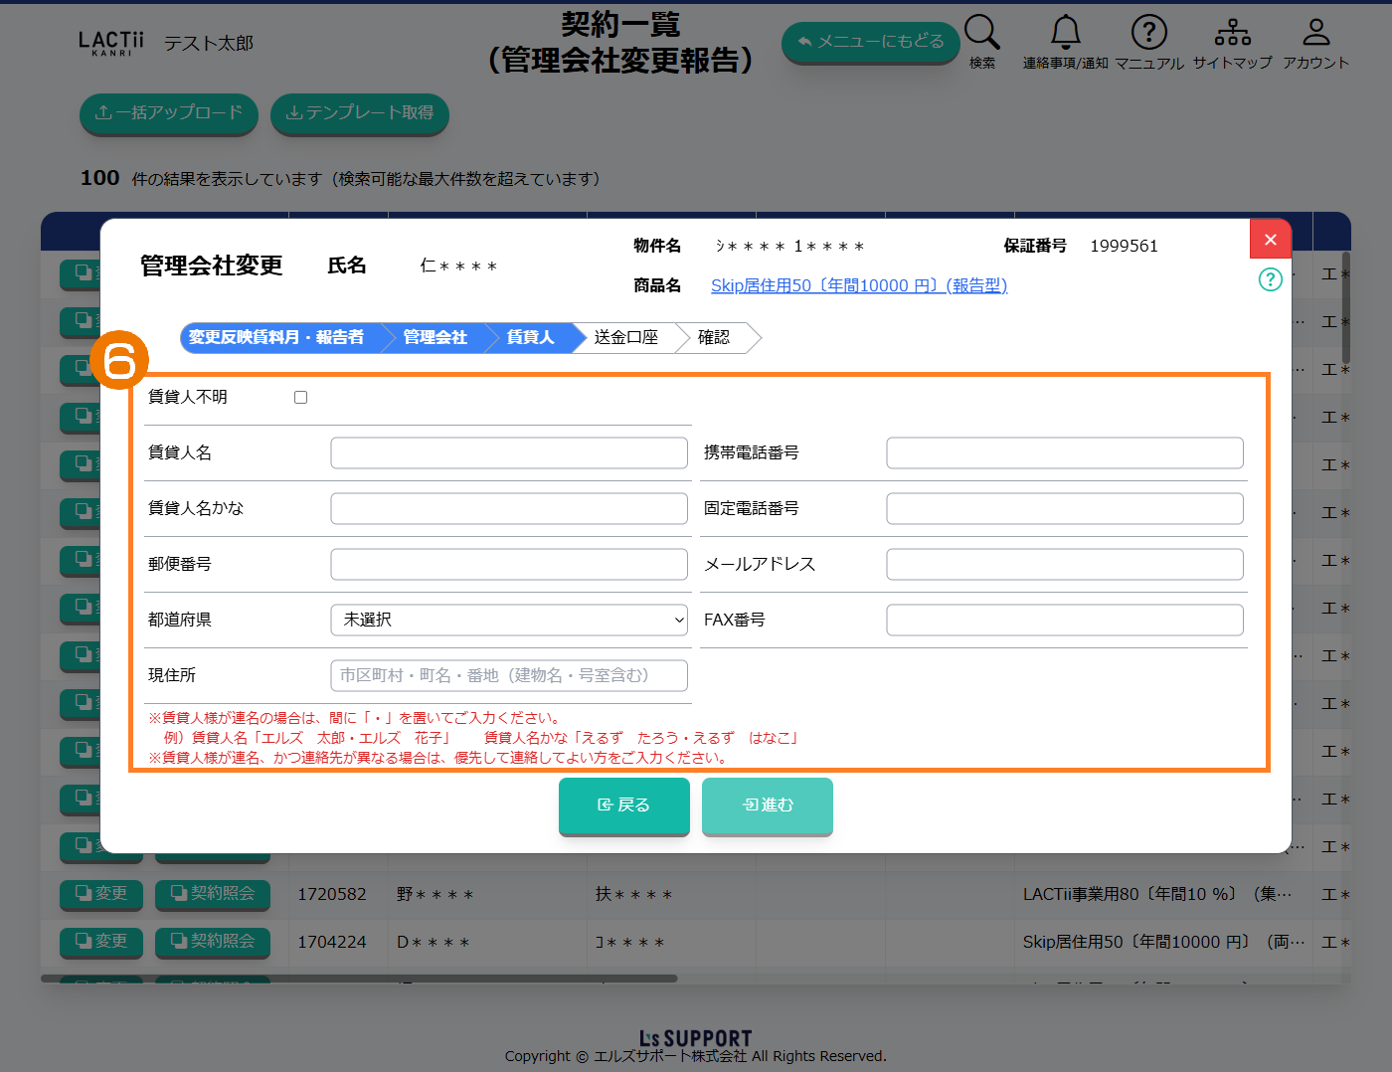The height and width of the screenshot is (1072, 1392).
Task: Select the 管理会社 step tab
Action: tap(435, 338)
